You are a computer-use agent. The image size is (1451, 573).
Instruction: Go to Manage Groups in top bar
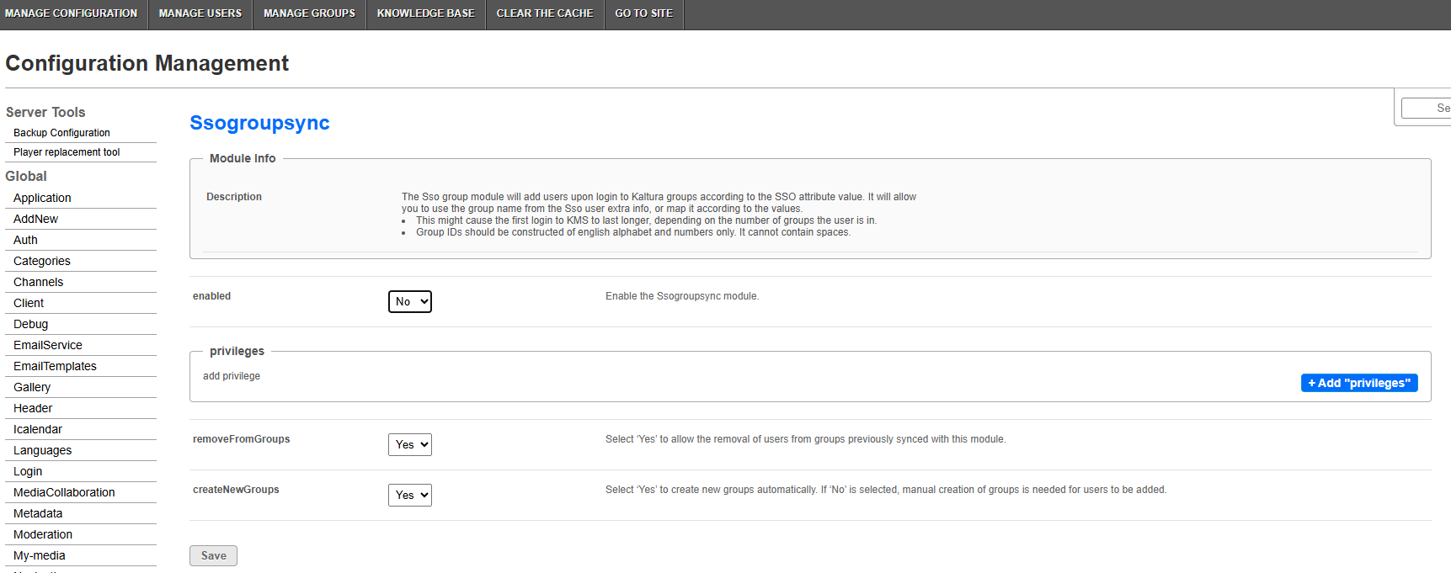[x=309, y=14]
